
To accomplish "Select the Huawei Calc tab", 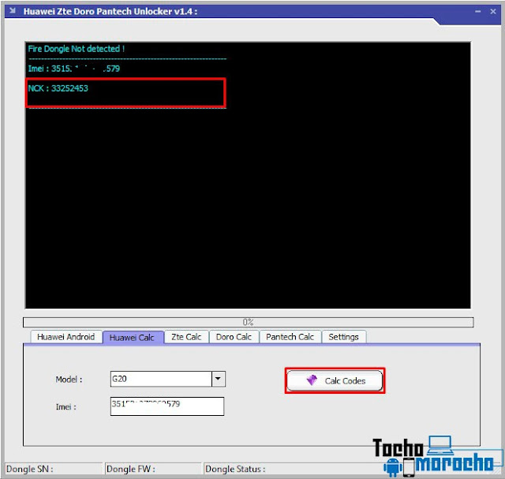I will tap(132, 337).
